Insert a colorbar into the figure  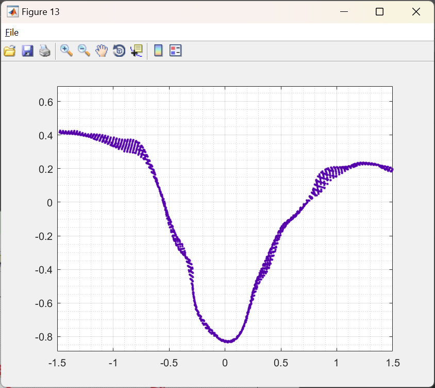pyautogui.click(x=158, y=51)
